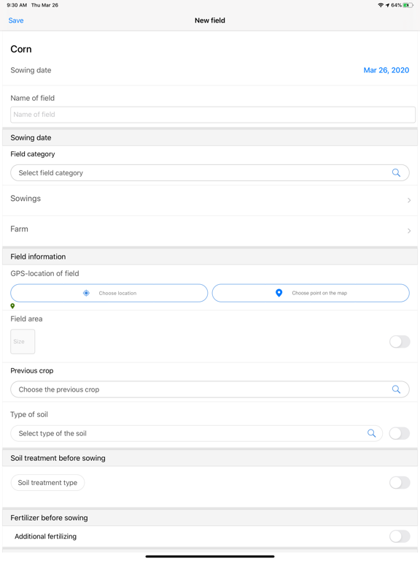Click the crosshair icon in Choose location
The width and height of the screenshot is (420, 561).
[86, 293]
